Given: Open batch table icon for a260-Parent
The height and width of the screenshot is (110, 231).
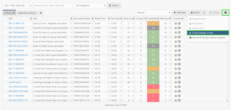Looking at the screenshot, I should [x=179, y=82].
